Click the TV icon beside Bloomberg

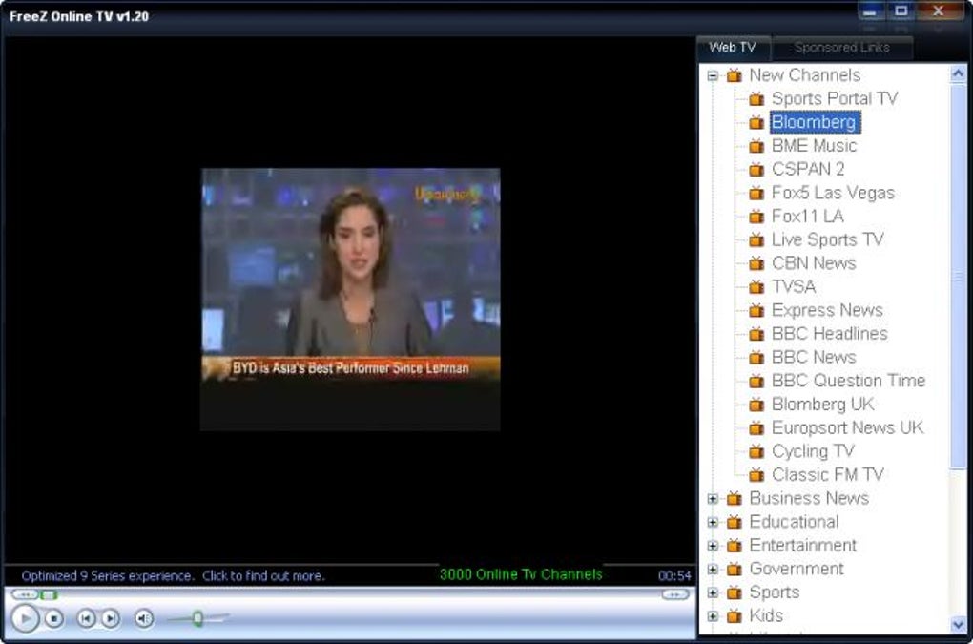tap(756, 122)
